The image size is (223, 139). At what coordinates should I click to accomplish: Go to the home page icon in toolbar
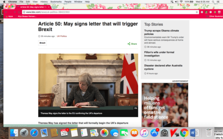pyautogui.click(x=19, y=12)
